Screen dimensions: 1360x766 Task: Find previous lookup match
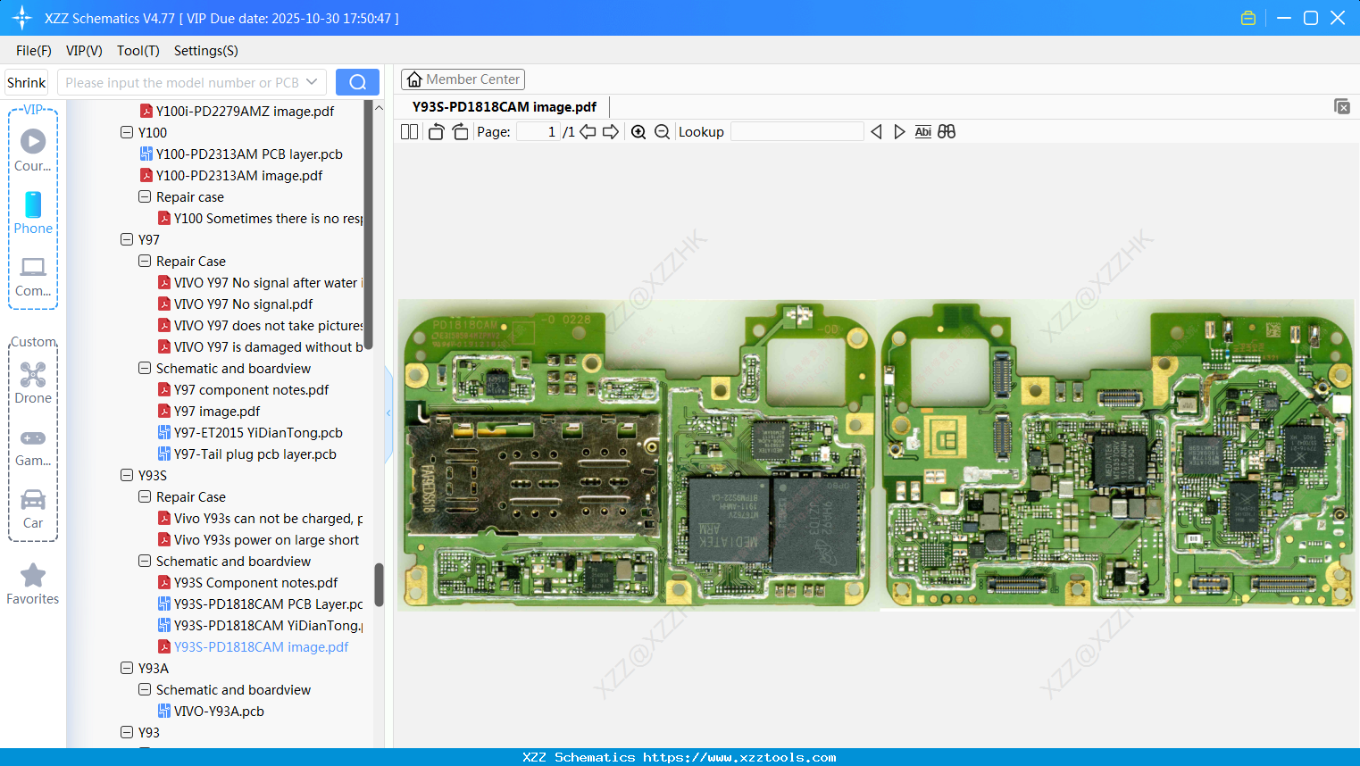click(876, 132)
